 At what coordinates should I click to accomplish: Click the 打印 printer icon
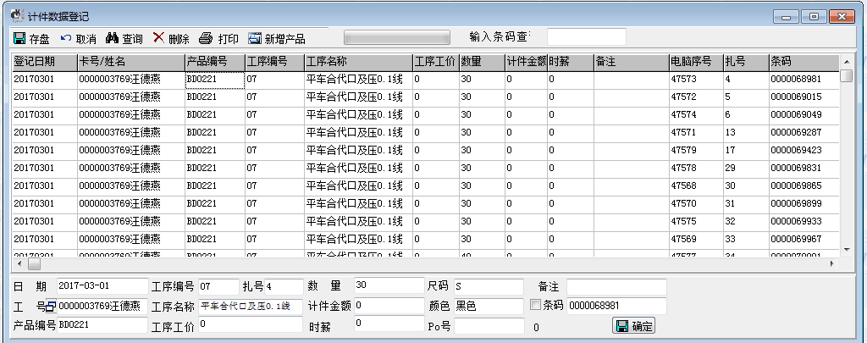point(205,38)
